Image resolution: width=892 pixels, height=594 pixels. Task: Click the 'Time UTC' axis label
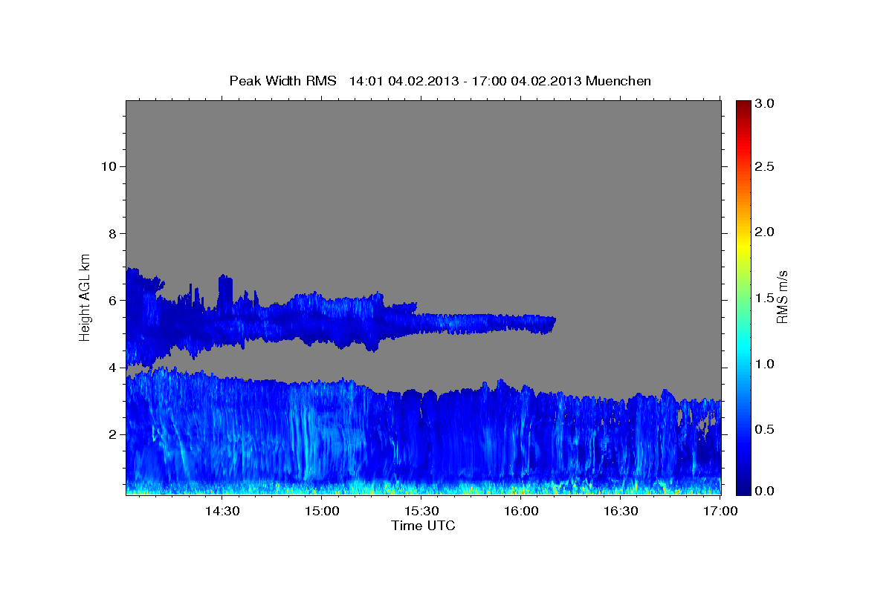(423, 526)
